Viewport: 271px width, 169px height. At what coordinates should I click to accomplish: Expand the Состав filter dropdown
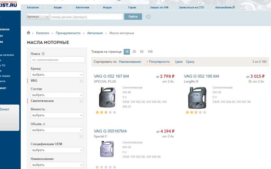pos(57,95)
